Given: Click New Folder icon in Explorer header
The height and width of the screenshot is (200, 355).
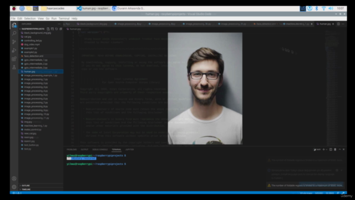Looking at the screenshot, I should pyautogui.click(x=52, y=29).
